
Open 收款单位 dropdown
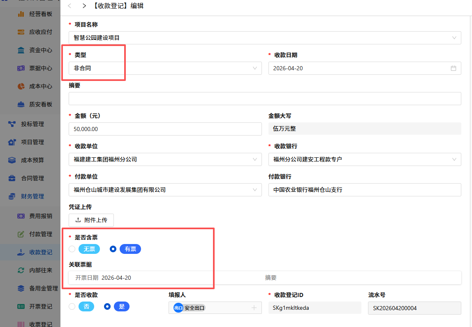pyautogui.click(x=165, y=159)
